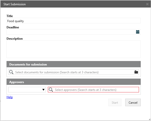
Task: Focus the Title field containing Food quality
Action: pos(73,21)
